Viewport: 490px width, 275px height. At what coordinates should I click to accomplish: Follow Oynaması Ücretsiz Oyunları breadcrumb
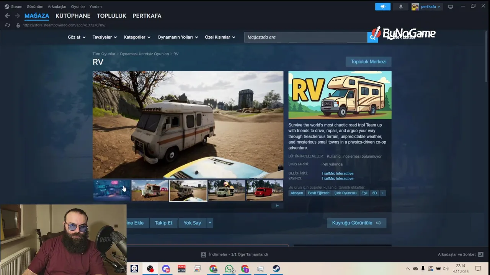[144, 54]
